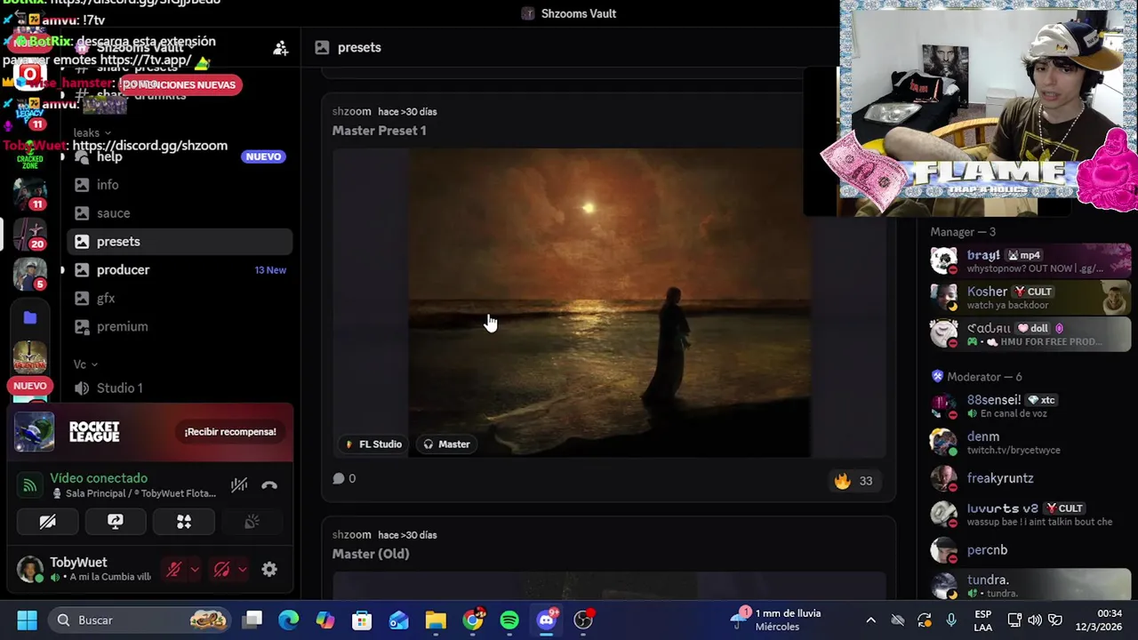1138x640 pixels.
Task: Open Kosher member profile
Action: (1030, 298)
